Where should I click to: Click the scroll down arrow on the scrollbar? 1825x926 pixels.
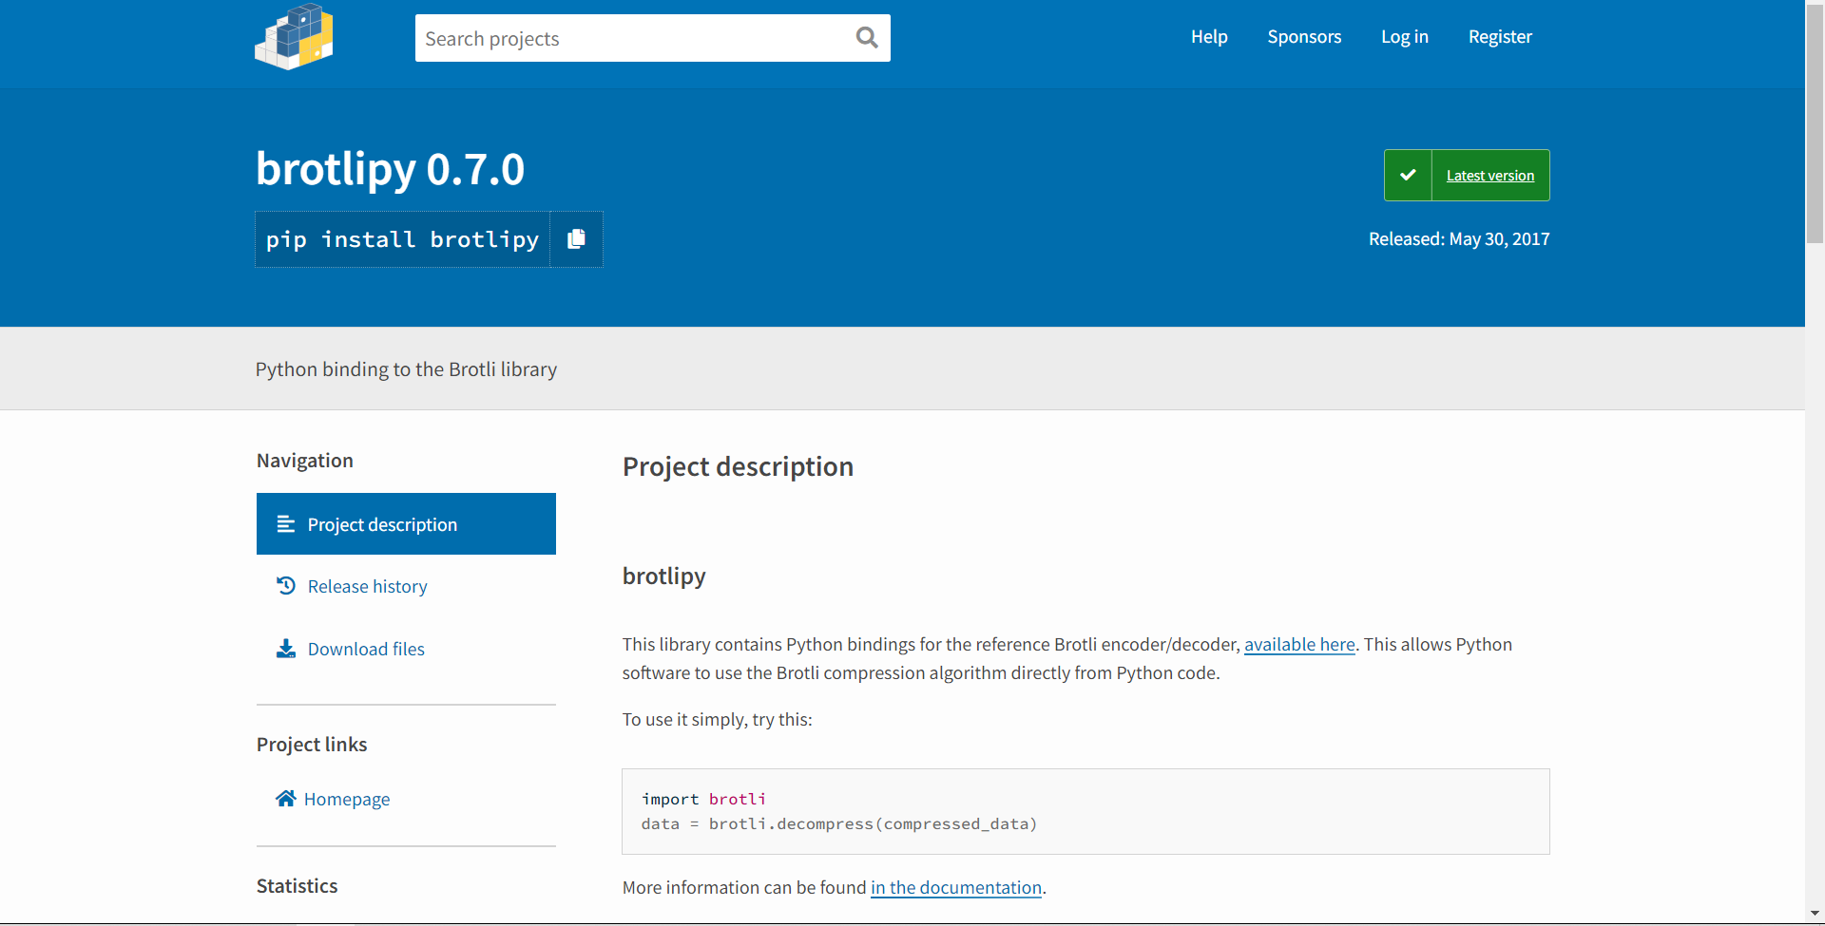1815,914
